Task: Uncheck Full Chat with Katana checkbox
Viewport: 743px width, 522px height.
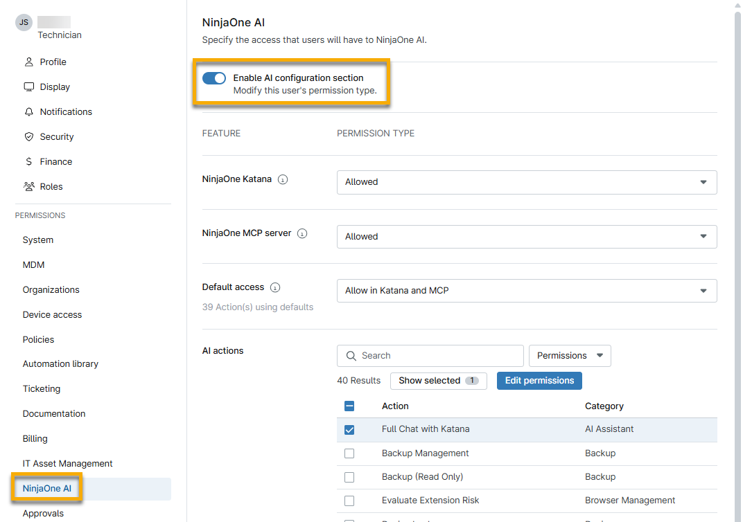Action: coord(349,430)
